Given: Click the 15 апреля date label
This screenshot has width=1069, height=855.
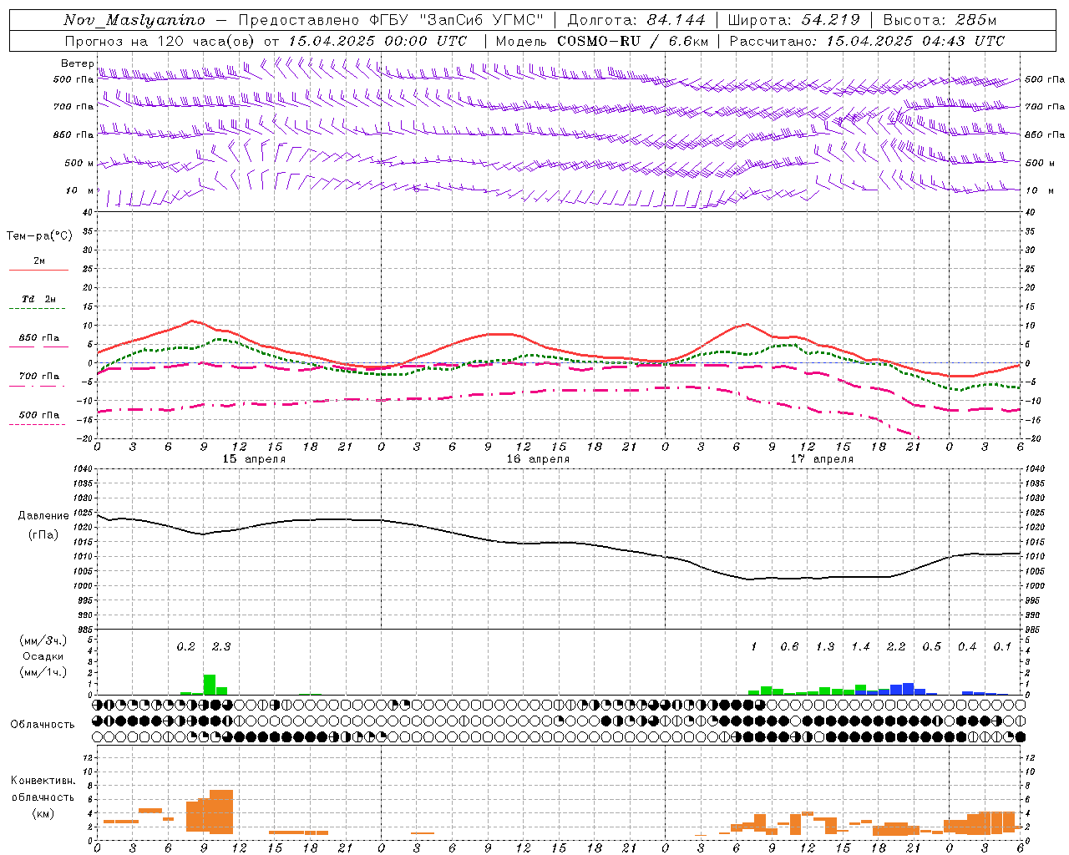Looking at the screenshot, I should [254, 459].
